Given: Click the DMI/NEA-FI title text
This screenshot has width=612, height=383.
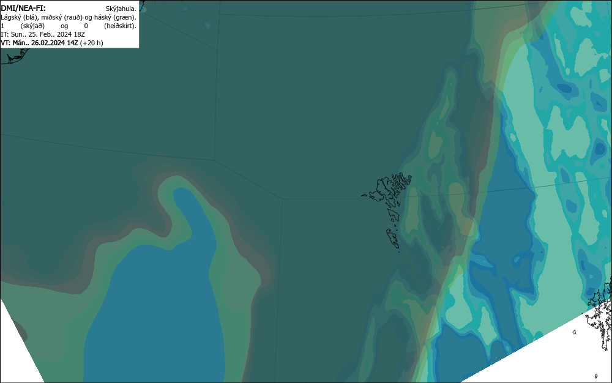Looking at the screenshot, I should click(x=23, y=8).
